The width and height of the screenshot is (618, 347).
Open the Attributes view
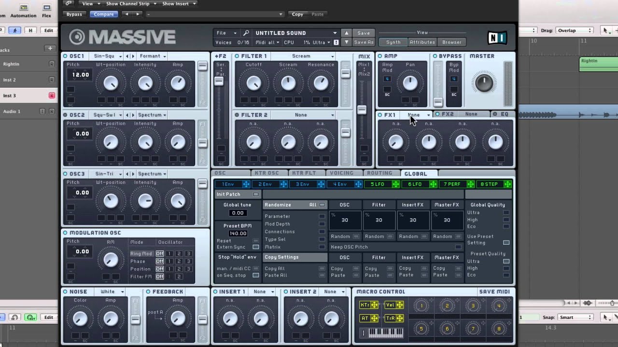(x=422, y=42)
